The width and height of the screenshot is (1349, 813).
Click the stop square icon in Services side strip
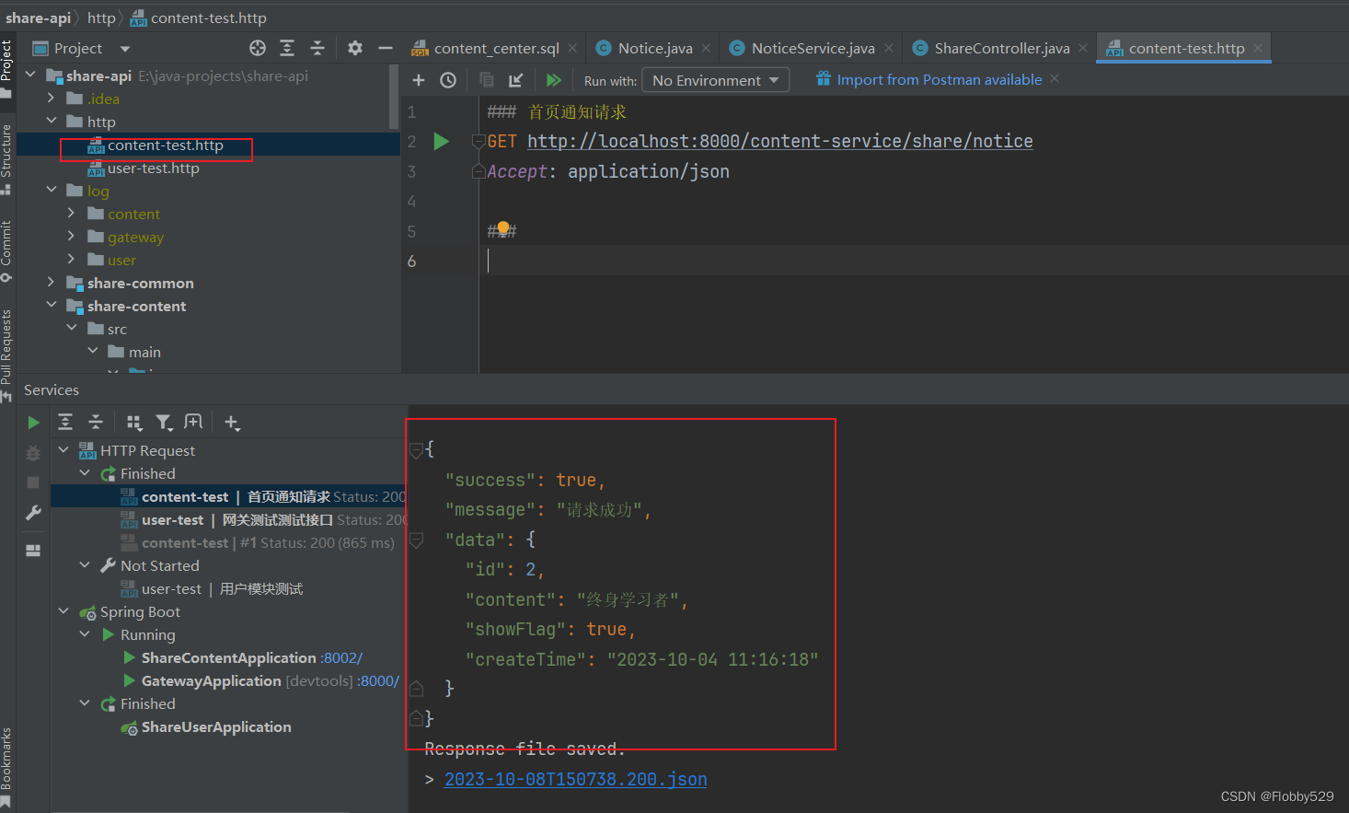tap(33, 482)
